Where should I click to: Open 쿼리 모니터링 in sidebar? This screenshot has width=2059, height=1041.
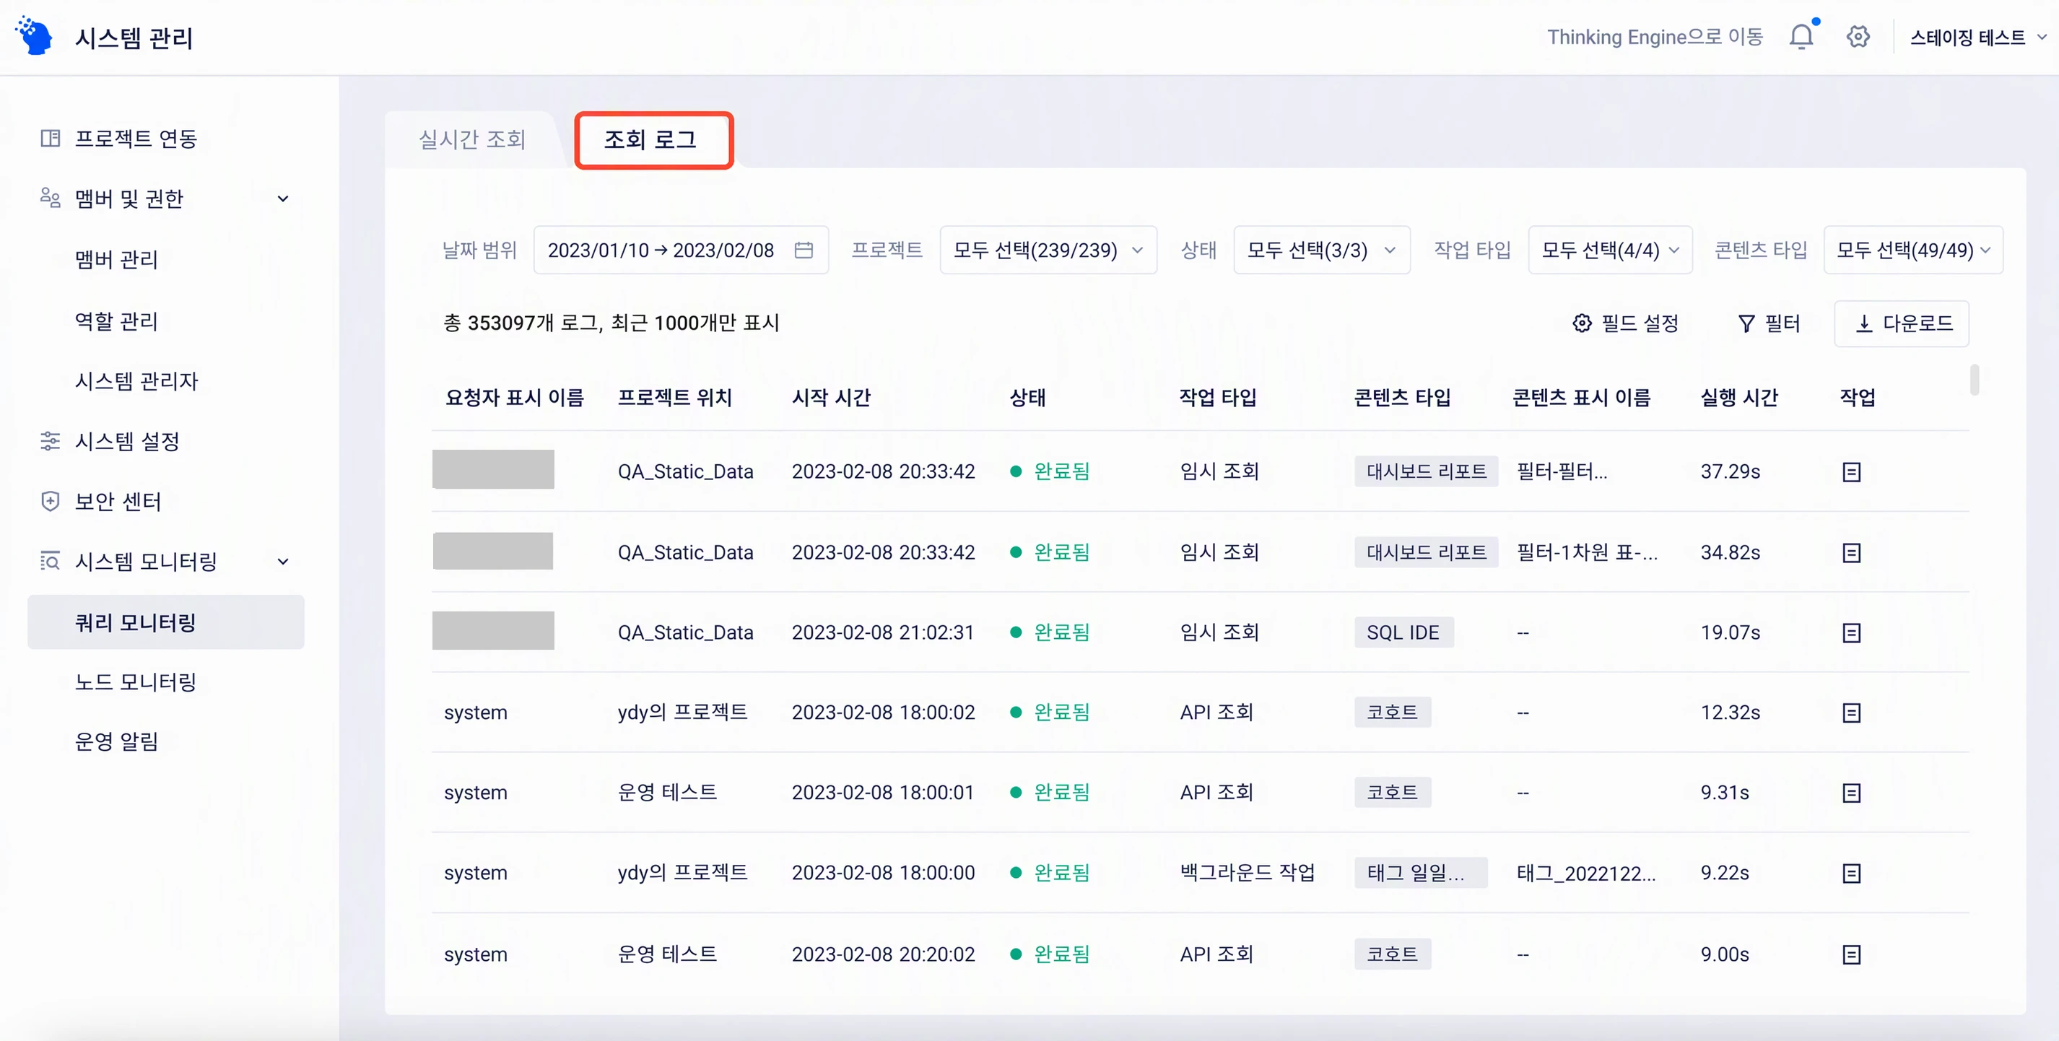(x=165, y=622)
